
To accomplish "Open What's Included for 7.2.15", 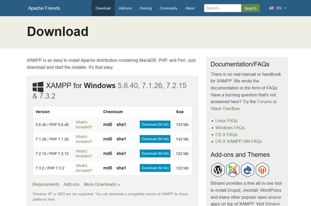I will [x=84, y=153].
